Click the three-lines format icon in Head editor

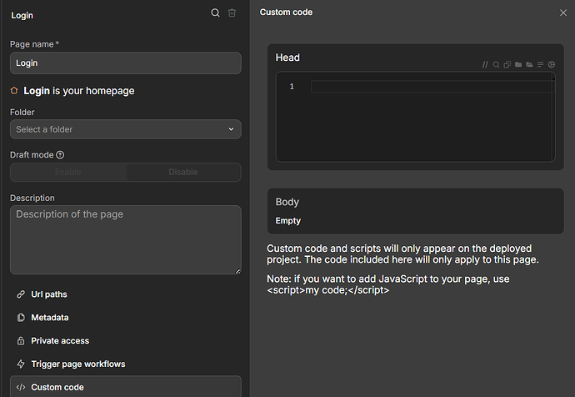[540, 65]
